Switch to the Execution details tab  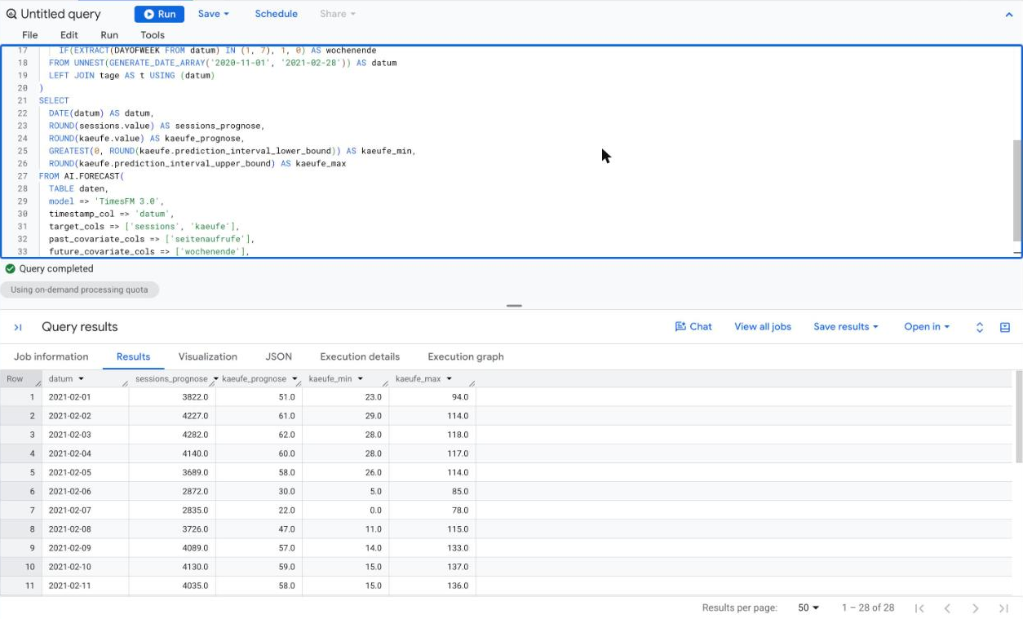coord(360,356)
